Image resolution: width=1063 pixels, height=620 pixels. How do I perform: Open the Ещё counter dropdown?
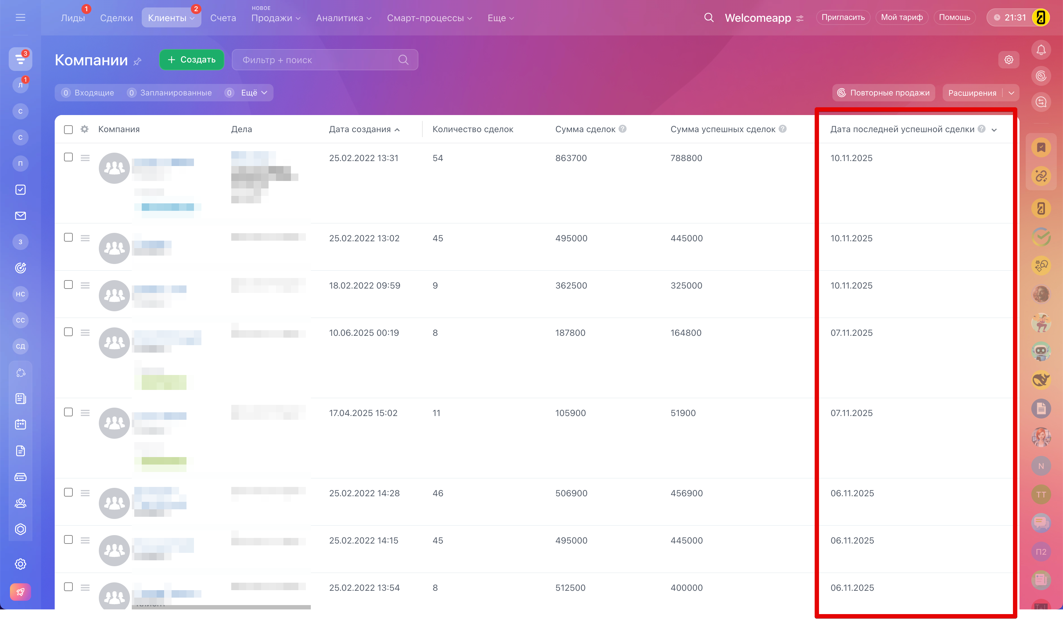coord(254,93)
